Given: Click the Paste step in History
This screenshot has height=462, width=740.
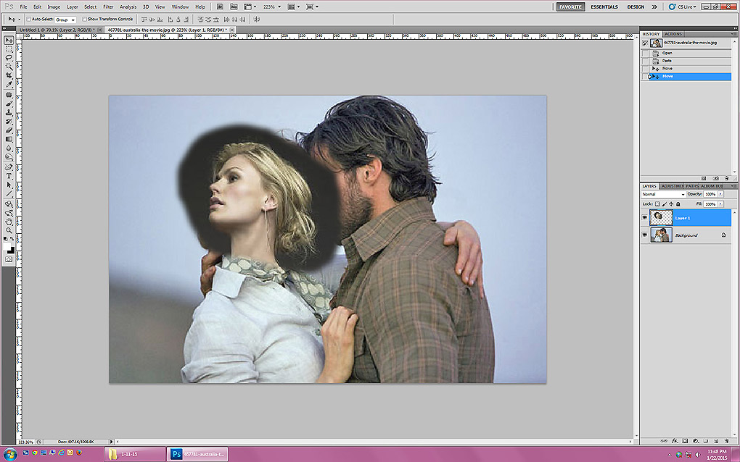Looking at the screenshot, I should coord(666,61).
